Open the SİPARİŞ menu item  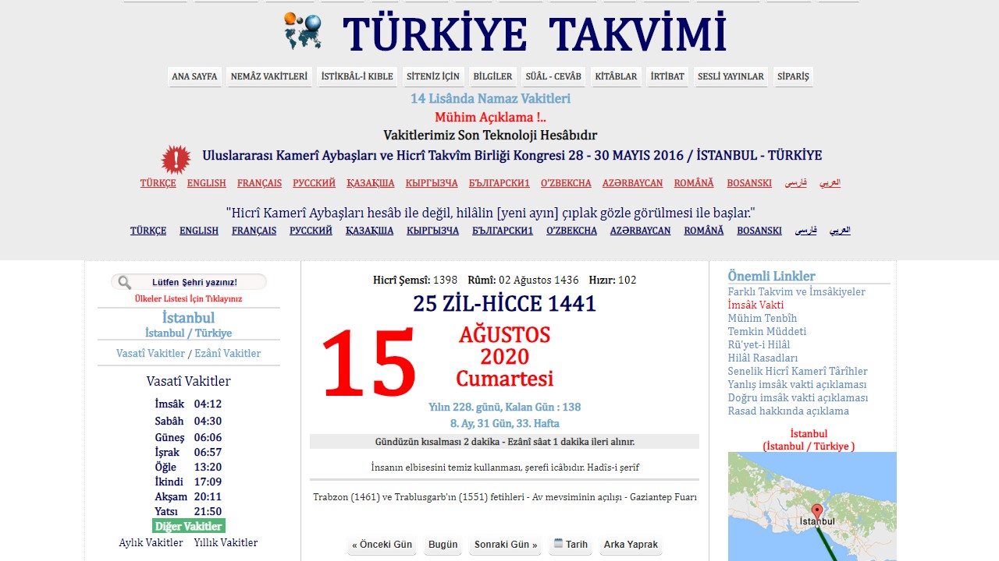pos(793,76)
